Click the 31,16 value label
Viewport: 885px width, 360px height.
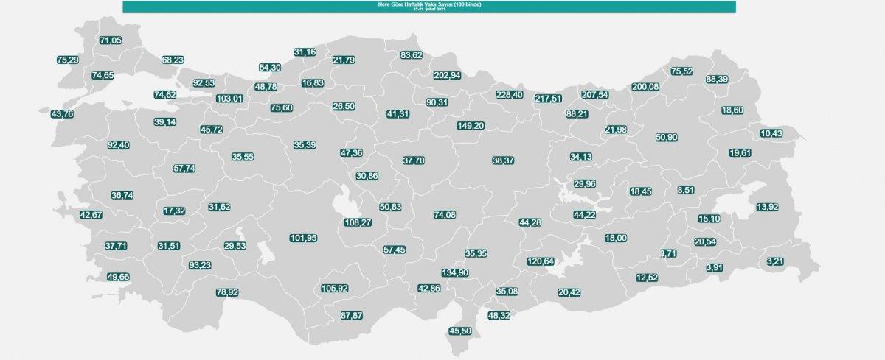tap(305, 52)
